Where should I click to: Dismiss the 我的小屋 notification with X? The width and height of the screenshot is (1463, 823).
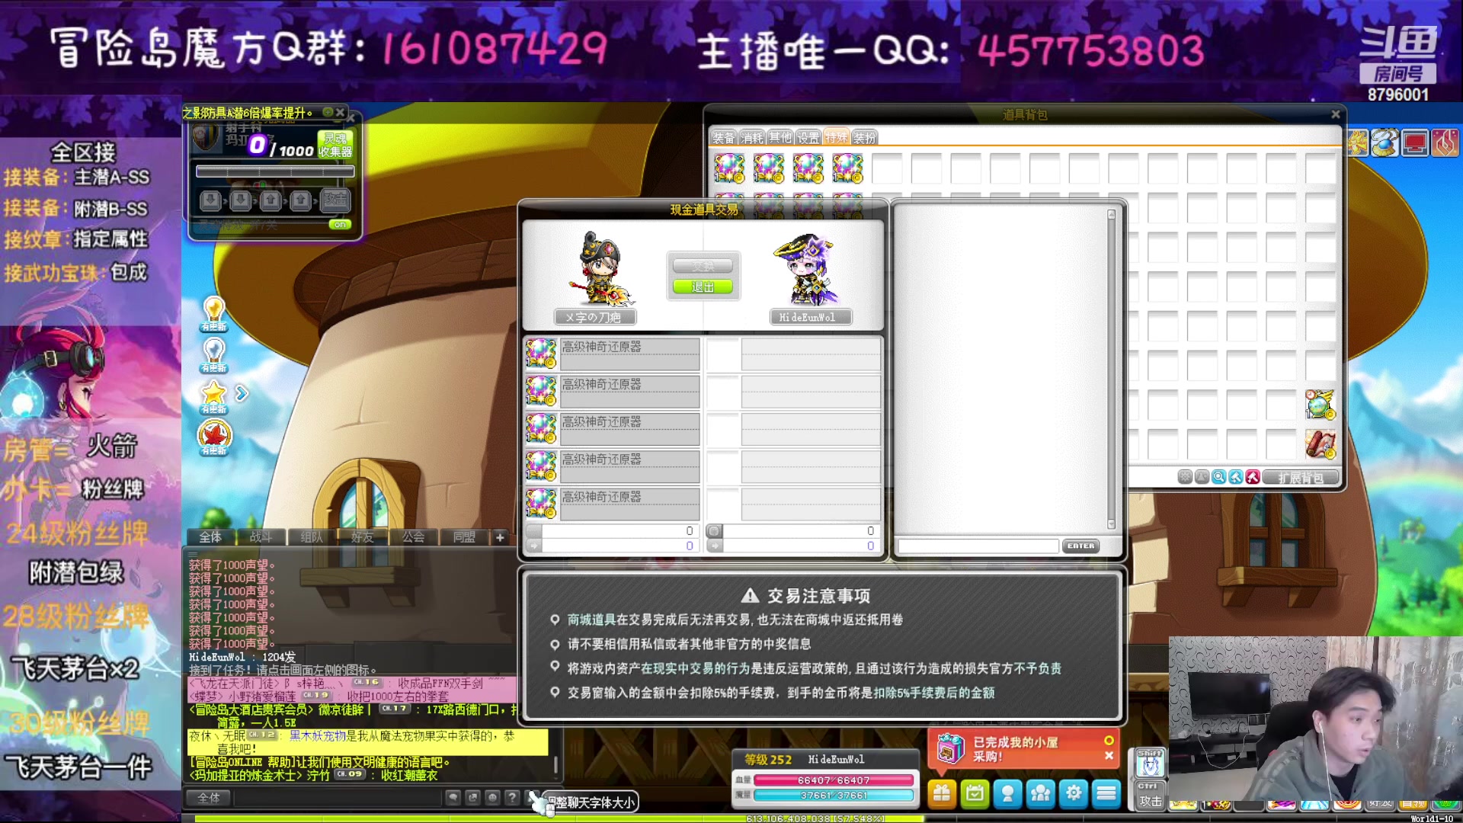click(x=1109, y=756)
